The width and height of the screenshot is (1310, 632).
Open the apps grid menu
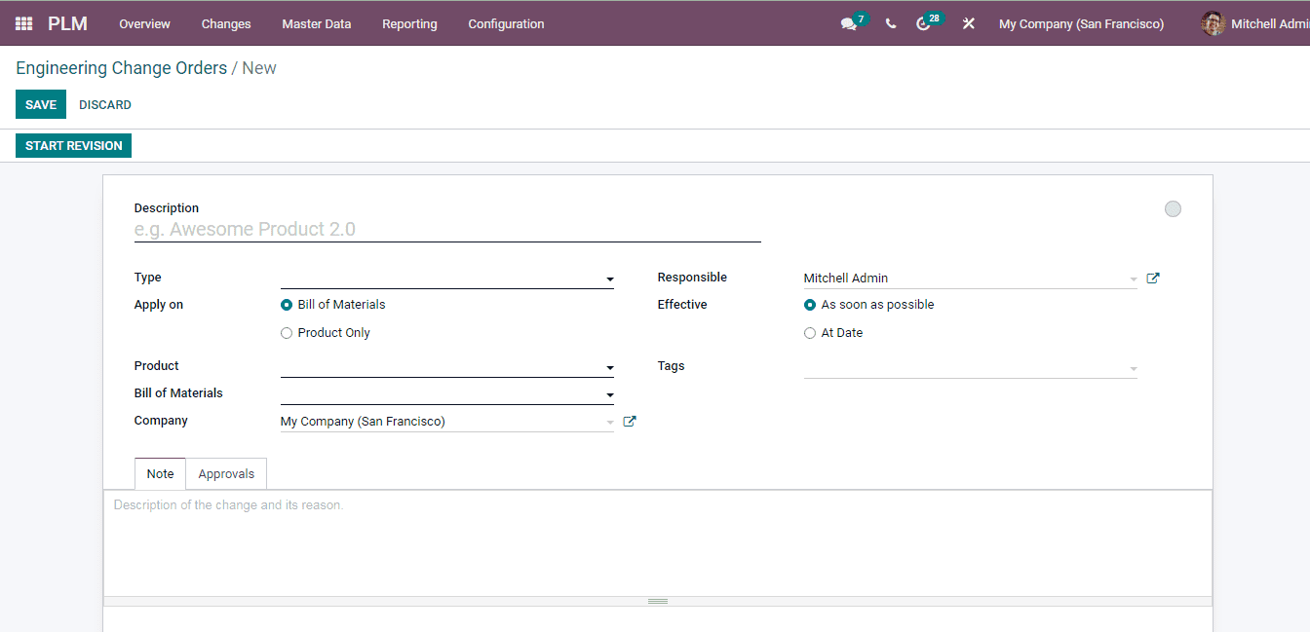click(x=21, y=22)
